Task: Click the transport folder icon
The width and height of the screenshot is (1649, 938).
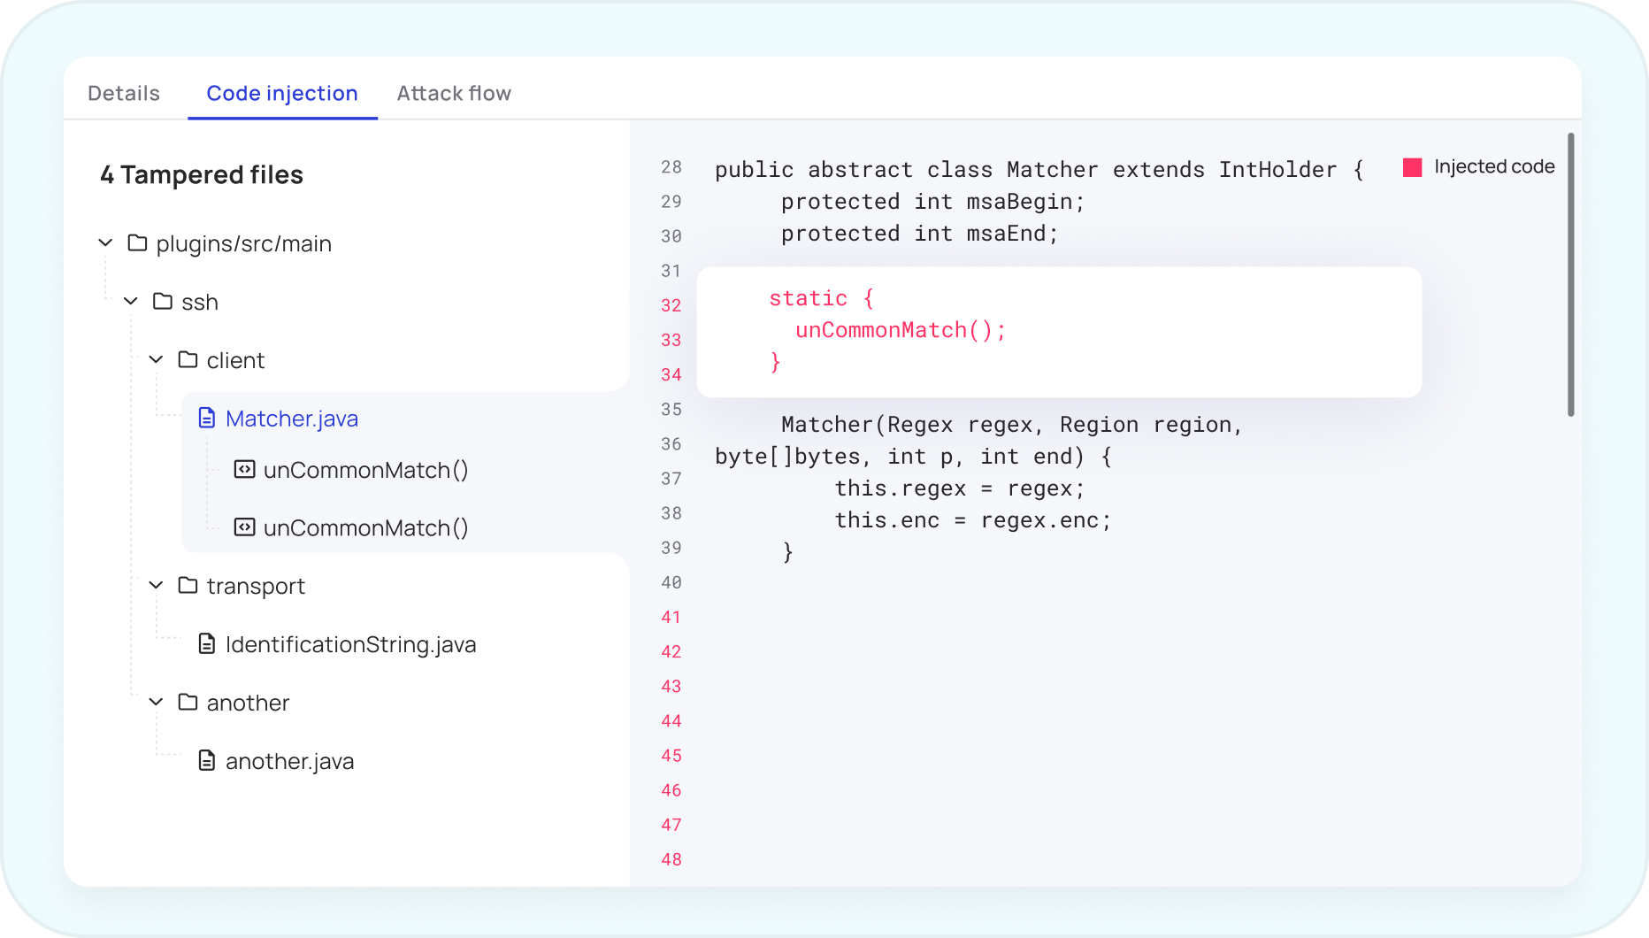Action: click(188, 585)
